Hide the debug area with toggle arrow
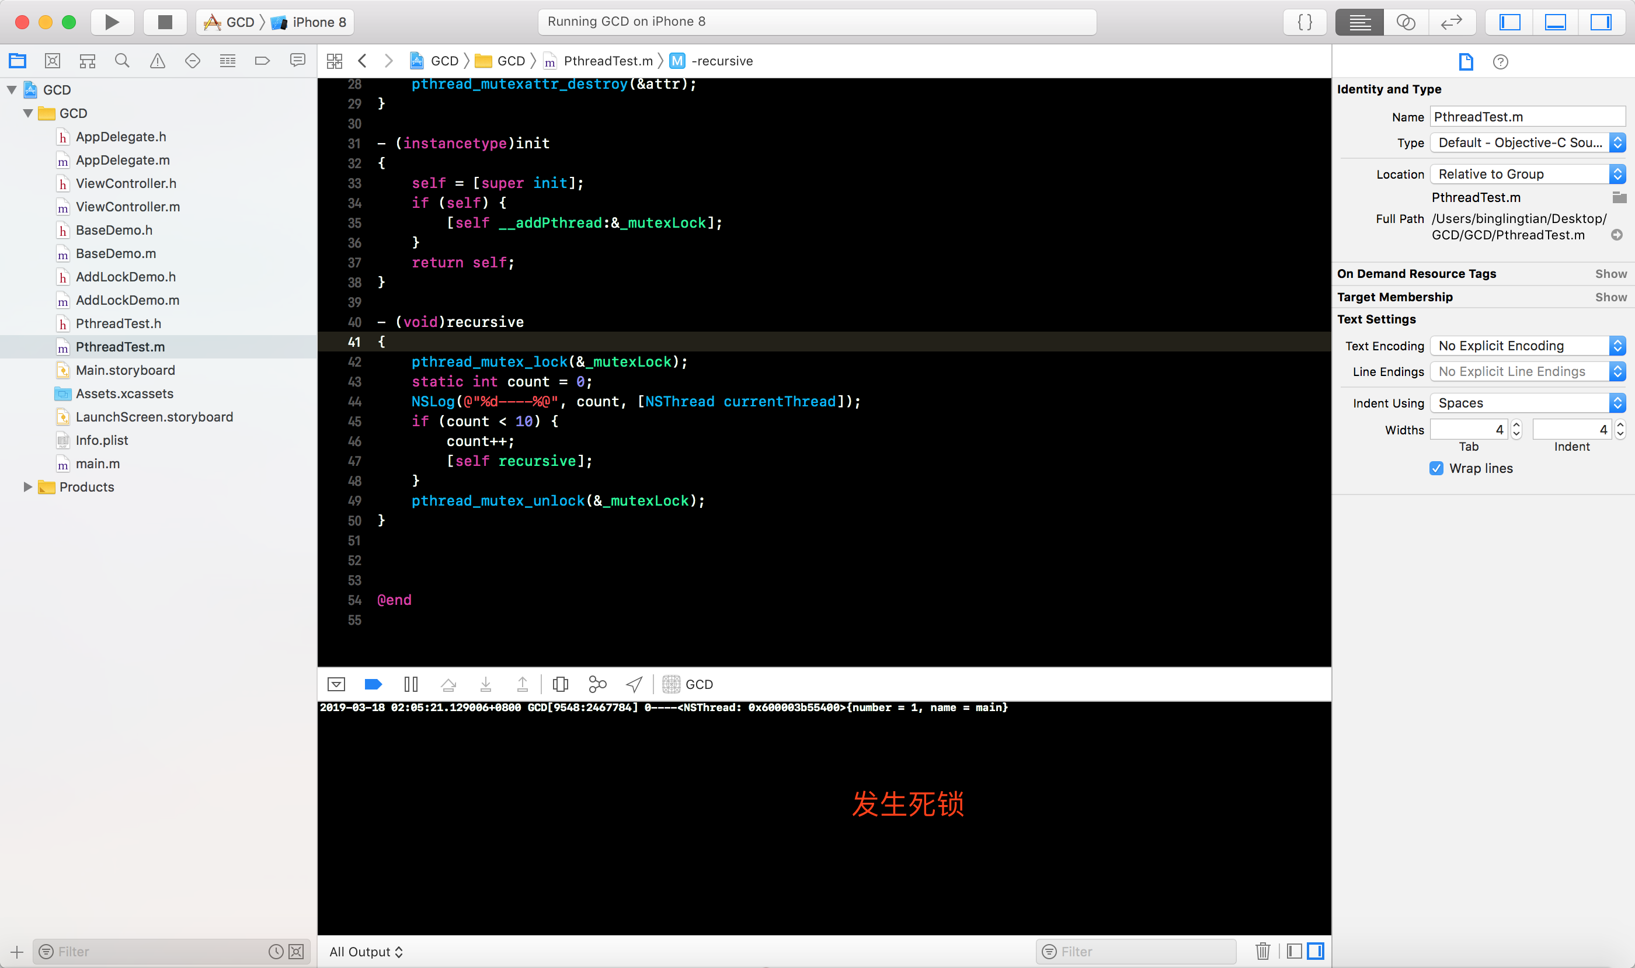The height and width of the screenshot is (968, 1635). 336,684
